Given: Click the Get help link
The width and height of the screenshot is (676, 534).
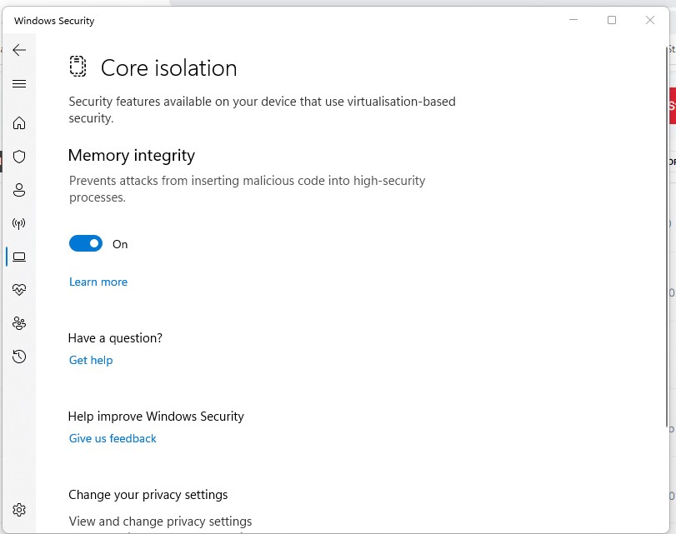Looking at the screenshot, I should pos(91,360).
